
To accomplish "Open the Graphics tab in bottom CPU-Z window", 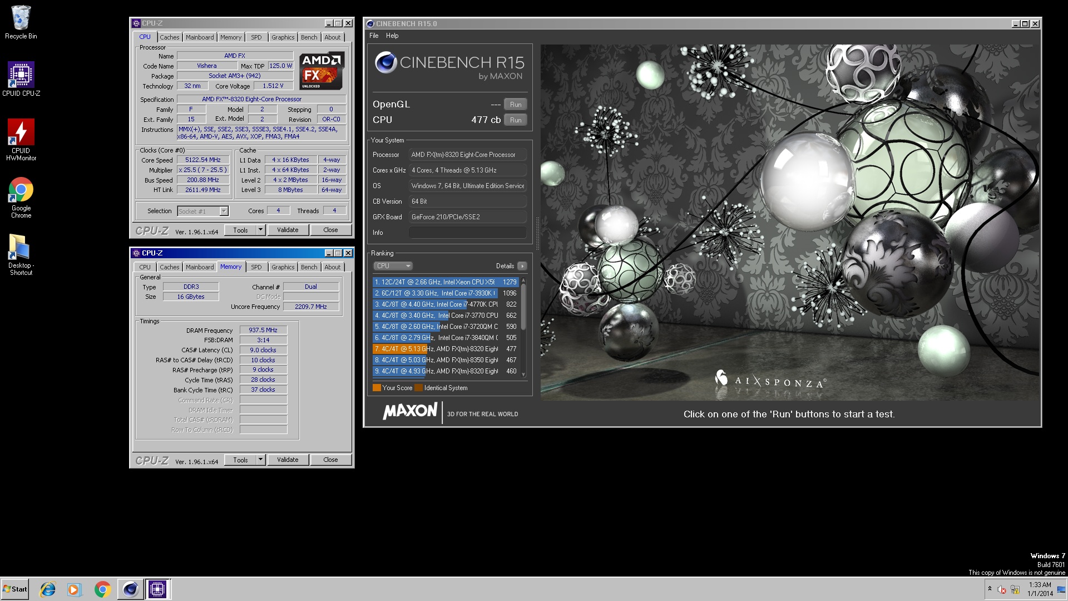I will [x=283, y=267].
